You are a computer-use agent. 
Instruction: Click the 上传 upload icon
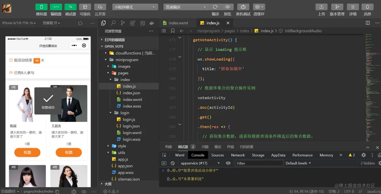tap(322, 7)
